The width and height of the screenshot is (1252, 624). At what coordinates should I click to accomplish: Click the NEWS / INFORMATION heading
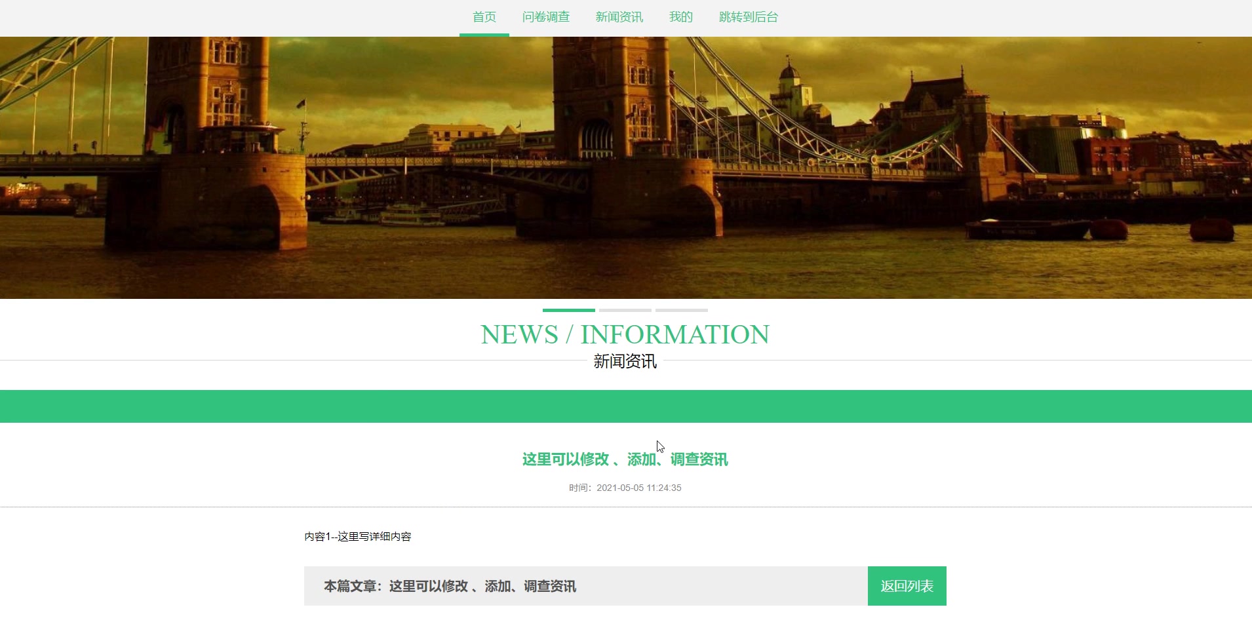pyautogui.click(x=625, y=334)
